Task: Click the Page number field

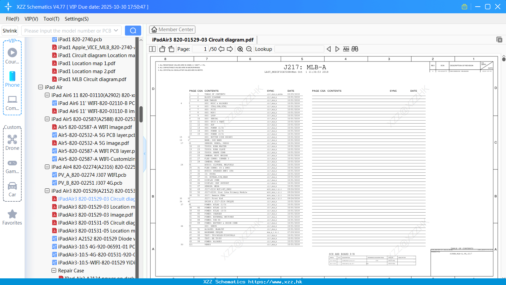Action: tap(200, 49)
